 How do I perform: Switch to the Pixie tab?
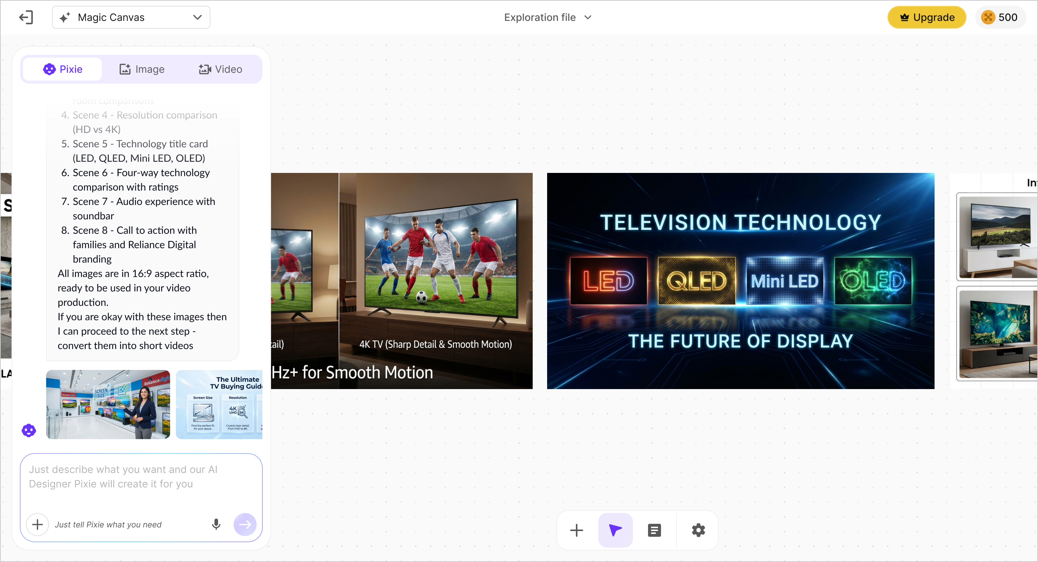coord(62,69)
